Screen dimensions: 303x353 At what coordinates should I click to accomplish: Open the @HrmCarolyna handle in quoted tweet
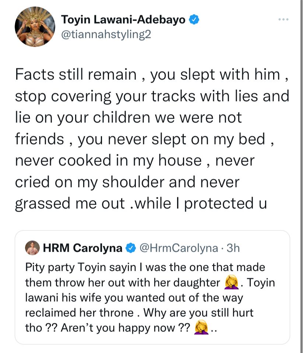(179, 248)
